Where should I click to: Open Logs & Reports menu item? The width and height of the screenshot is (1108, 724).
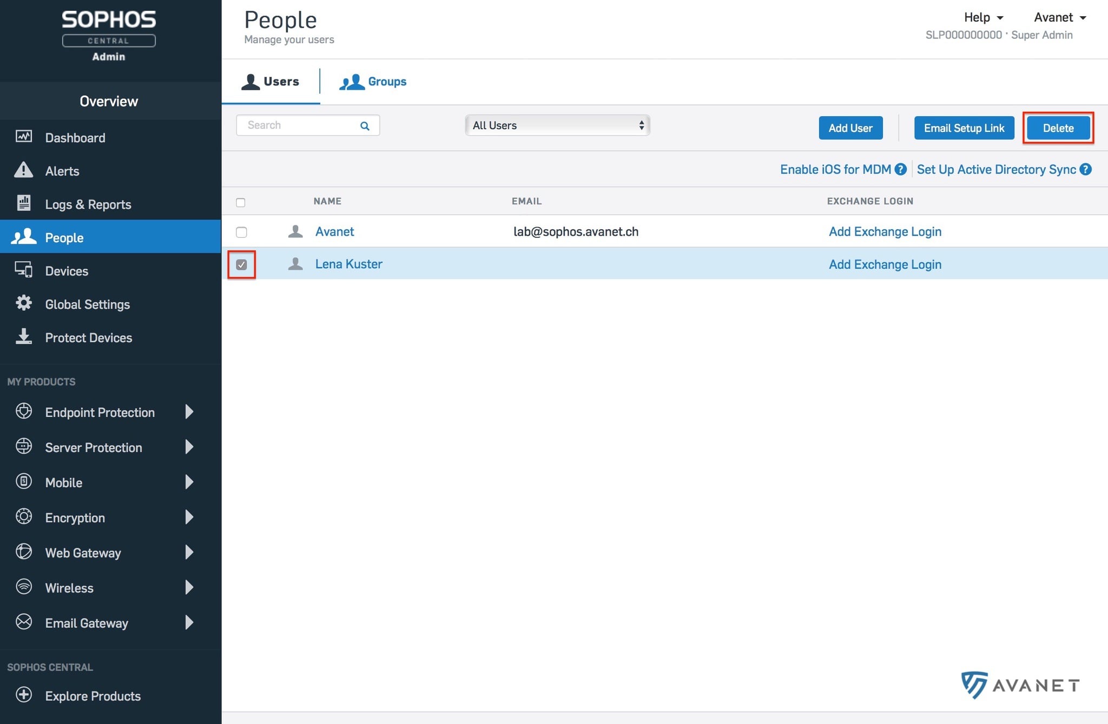tap(110, 204)
